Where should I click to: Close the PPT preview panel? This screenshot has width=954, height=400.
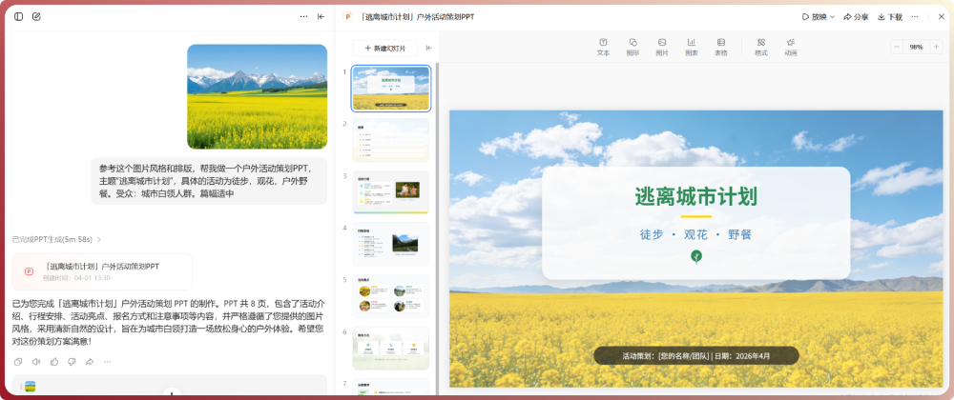[941, 17]
